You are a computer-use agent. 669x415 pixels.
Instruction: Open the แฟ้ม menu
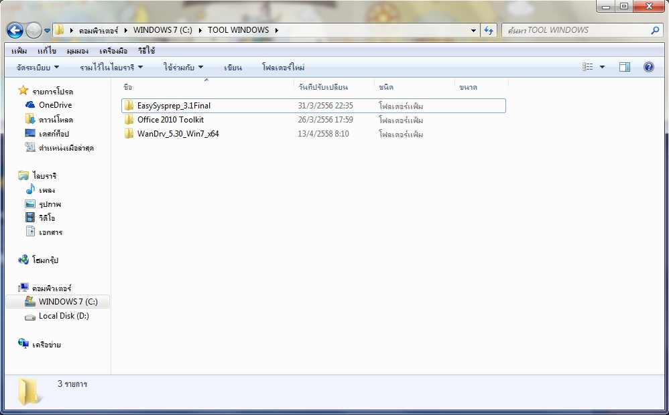click(19, 51)
